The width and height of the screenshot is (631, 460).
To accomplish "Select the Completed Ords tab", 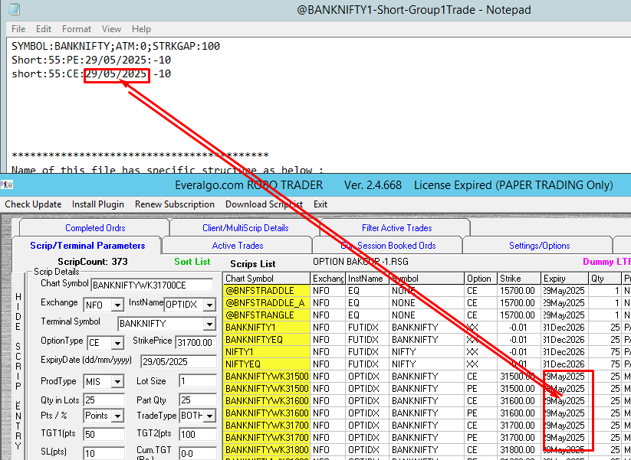I will tap(95, 228).
